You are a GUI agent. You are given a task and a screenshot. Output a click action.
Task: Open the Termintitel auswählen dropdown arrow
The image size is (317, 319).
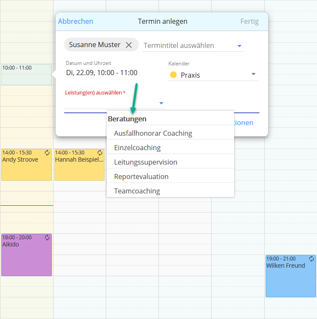tap(239, 46)
